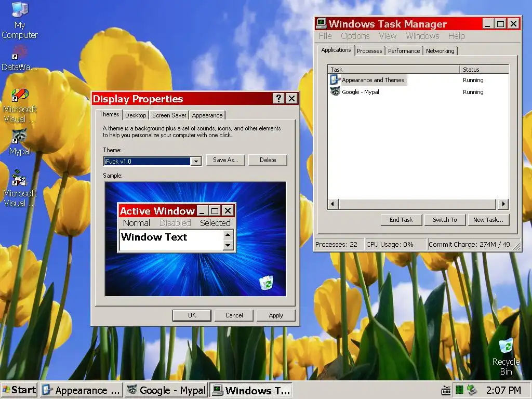Click the Processes: 22 status entry
532x399 pixels.
point(339,244)
